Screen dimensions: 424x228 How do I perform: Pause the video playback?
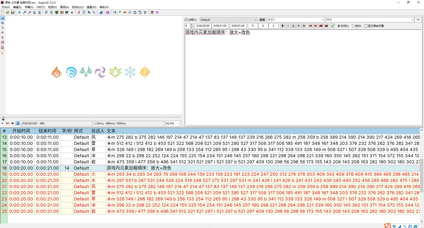coord(12,123)
